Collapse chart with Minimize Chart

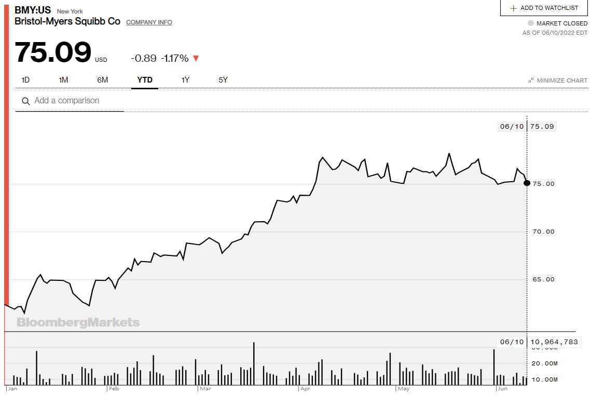coord(561,80)
